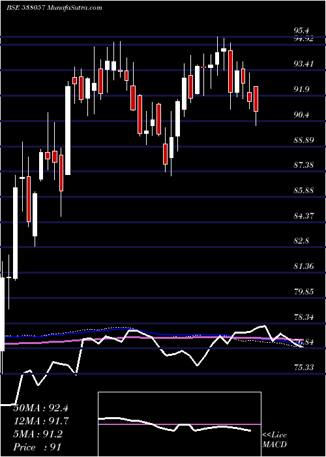
Task: Click the 12MA : 91.7 readout
Action: (40, 421)
